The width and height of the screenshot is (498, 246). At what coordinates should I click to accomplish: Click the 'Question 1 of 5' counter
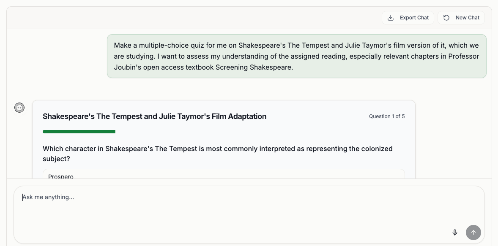[x=387, y=116]
